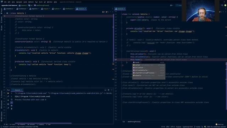Open the master git branch popup
Screen dimensions: 227x128
coord(197,127)
